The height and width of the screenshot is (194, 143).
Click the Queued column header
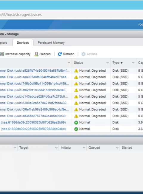tap(94, 148)
